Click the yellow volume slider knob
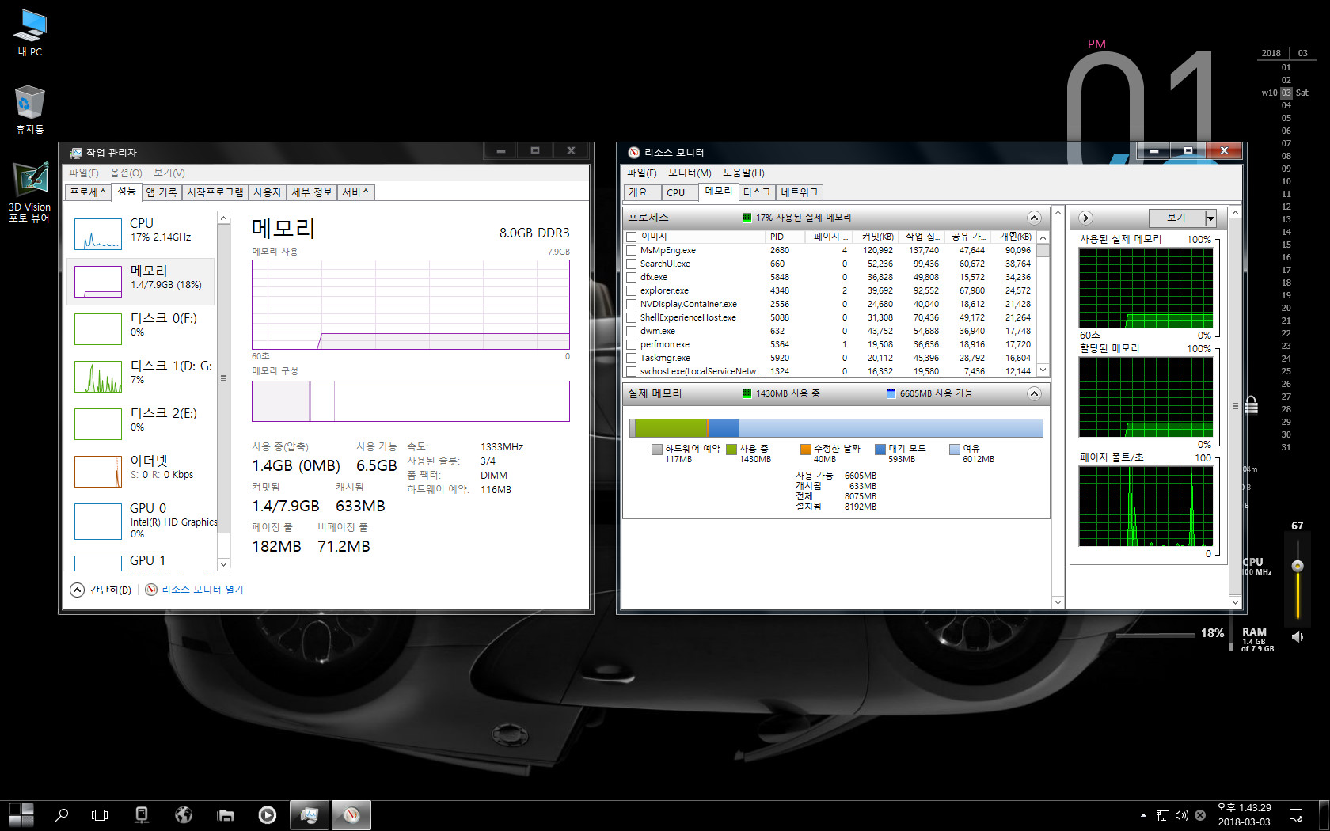Viewport: 1330px width, 831px height. pyautogui.click(x=1298, y=566)
